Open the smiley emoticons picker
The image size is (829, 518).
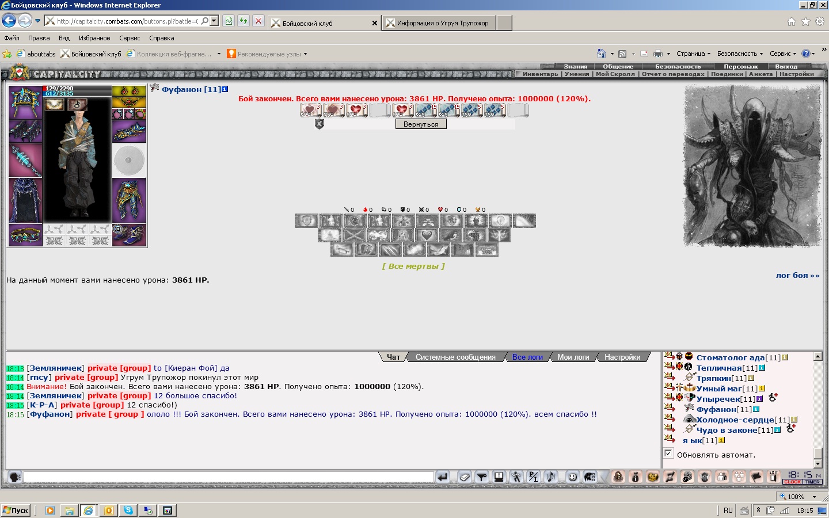pyautogui.click(x=572, y=477)
